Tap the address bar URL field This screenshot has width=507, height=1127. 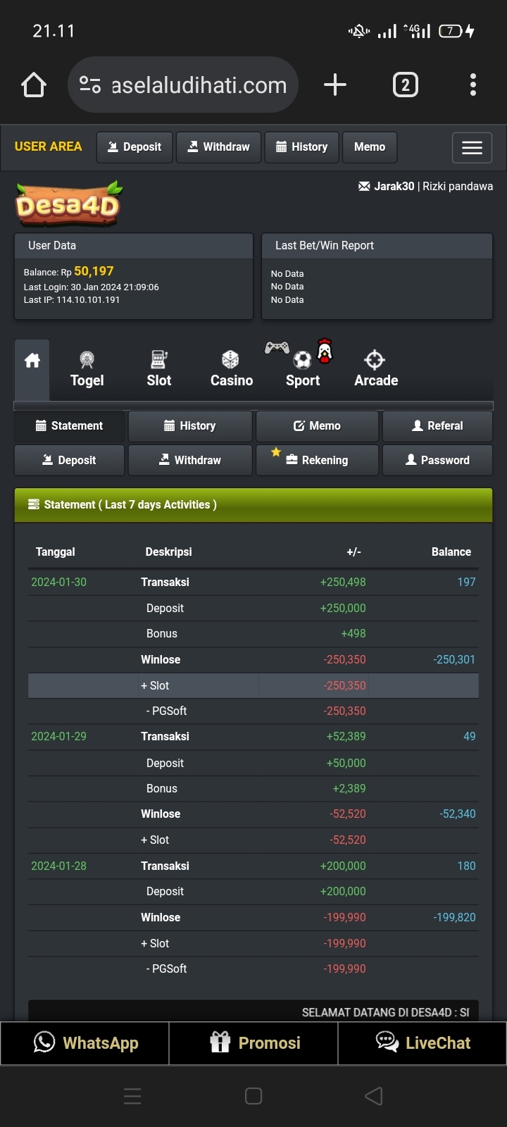point(199,85)
